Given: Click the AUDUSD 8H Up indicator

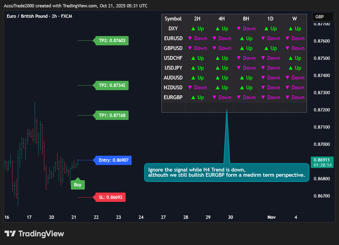Looking at the screenshot, I should (246, 78).
